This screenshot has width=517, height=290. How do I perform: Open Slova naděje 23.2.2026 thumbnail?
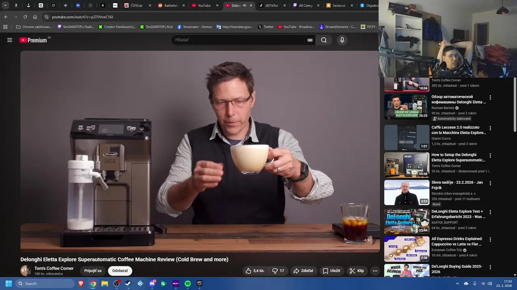point(406,192)
